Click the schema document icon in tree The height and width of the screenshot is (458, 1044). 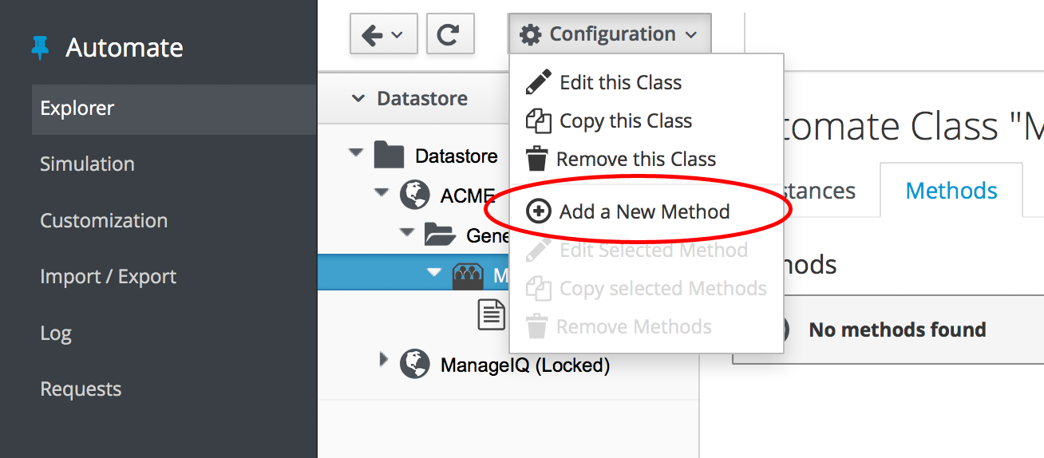(x=492, y=315)
